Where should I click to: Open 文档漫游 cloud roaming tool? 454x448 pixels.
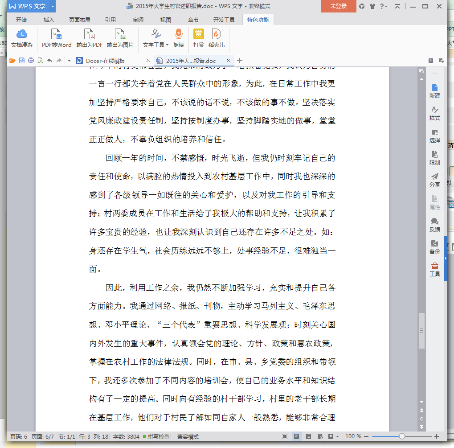(x=22, y=38)
